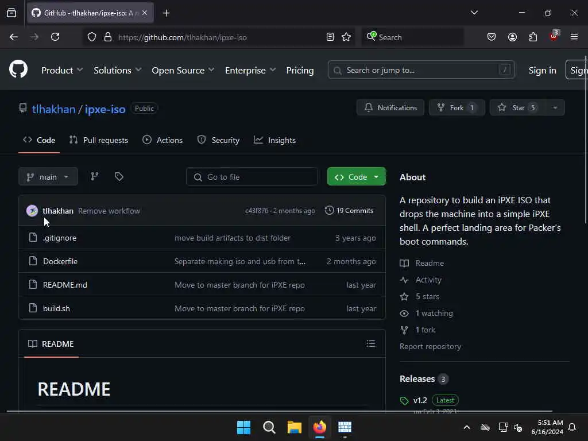Click the Notifications button
Viewport: 588px width, 441px height.
(390, 107)
